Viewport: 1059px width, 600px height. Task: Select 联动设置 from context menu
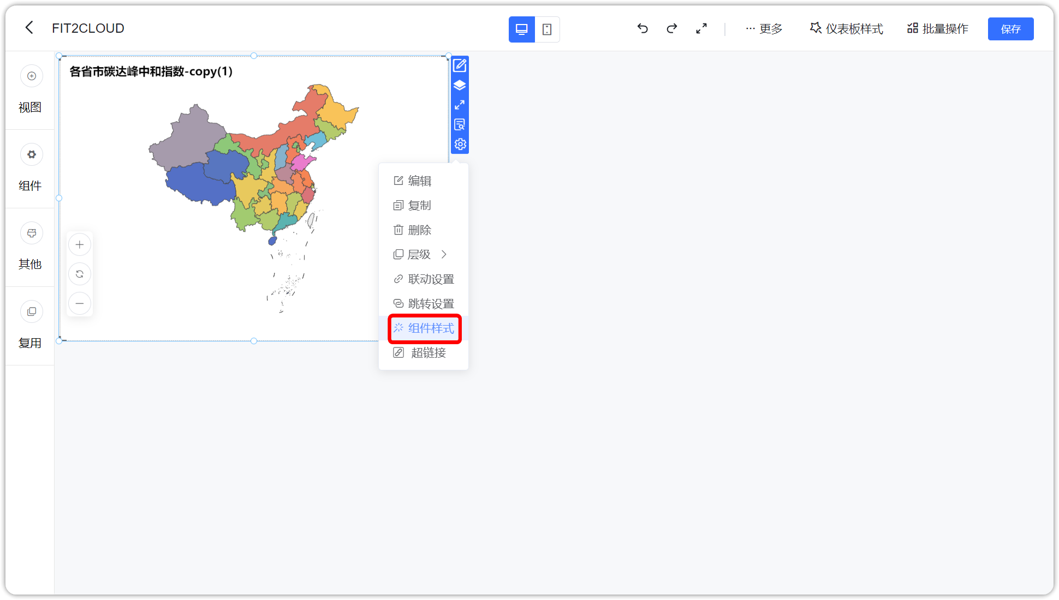[x=424, y=279]
